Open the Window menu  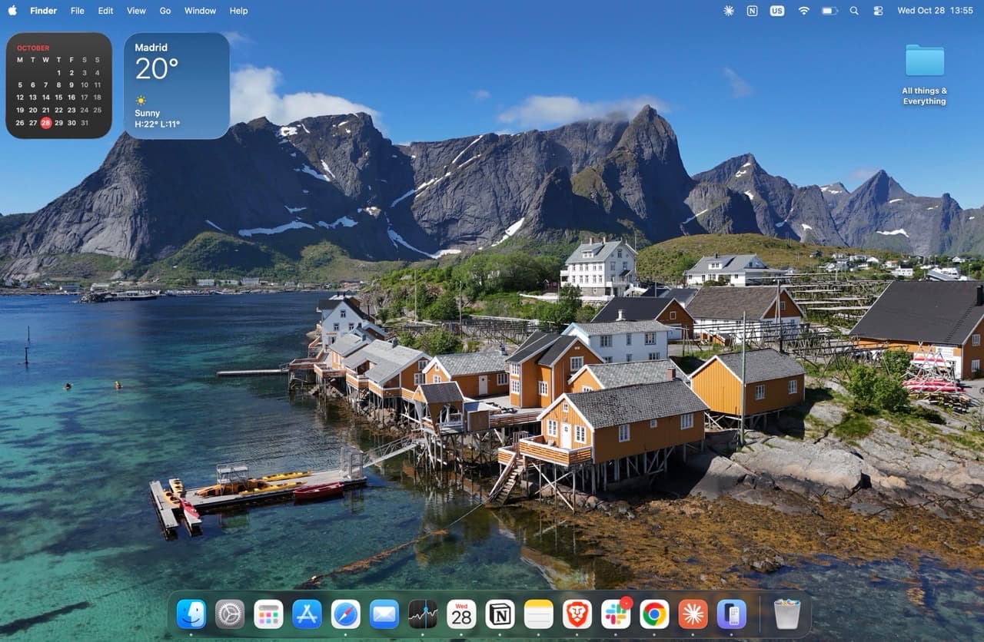click(x=200, y=11)
